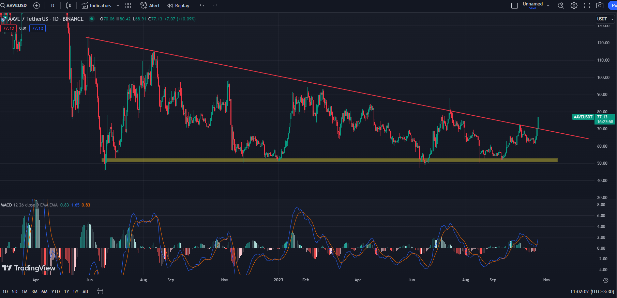The width and height of the screenshot is (617, 298).
Task: Create a new Alert
Action: tap(150, 5)
